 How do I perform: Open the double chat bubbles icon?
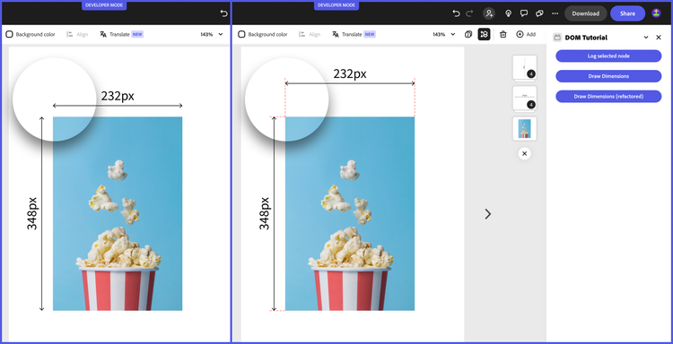[x=539, y=13]
